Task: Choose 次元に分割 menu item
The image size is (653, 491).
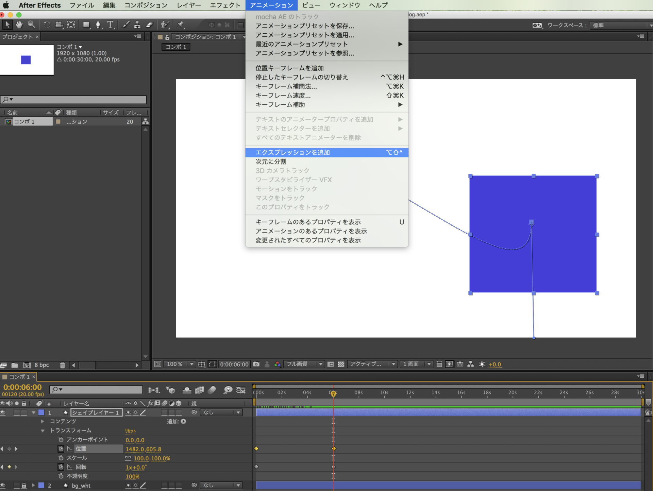Action: tap(327, 162)
